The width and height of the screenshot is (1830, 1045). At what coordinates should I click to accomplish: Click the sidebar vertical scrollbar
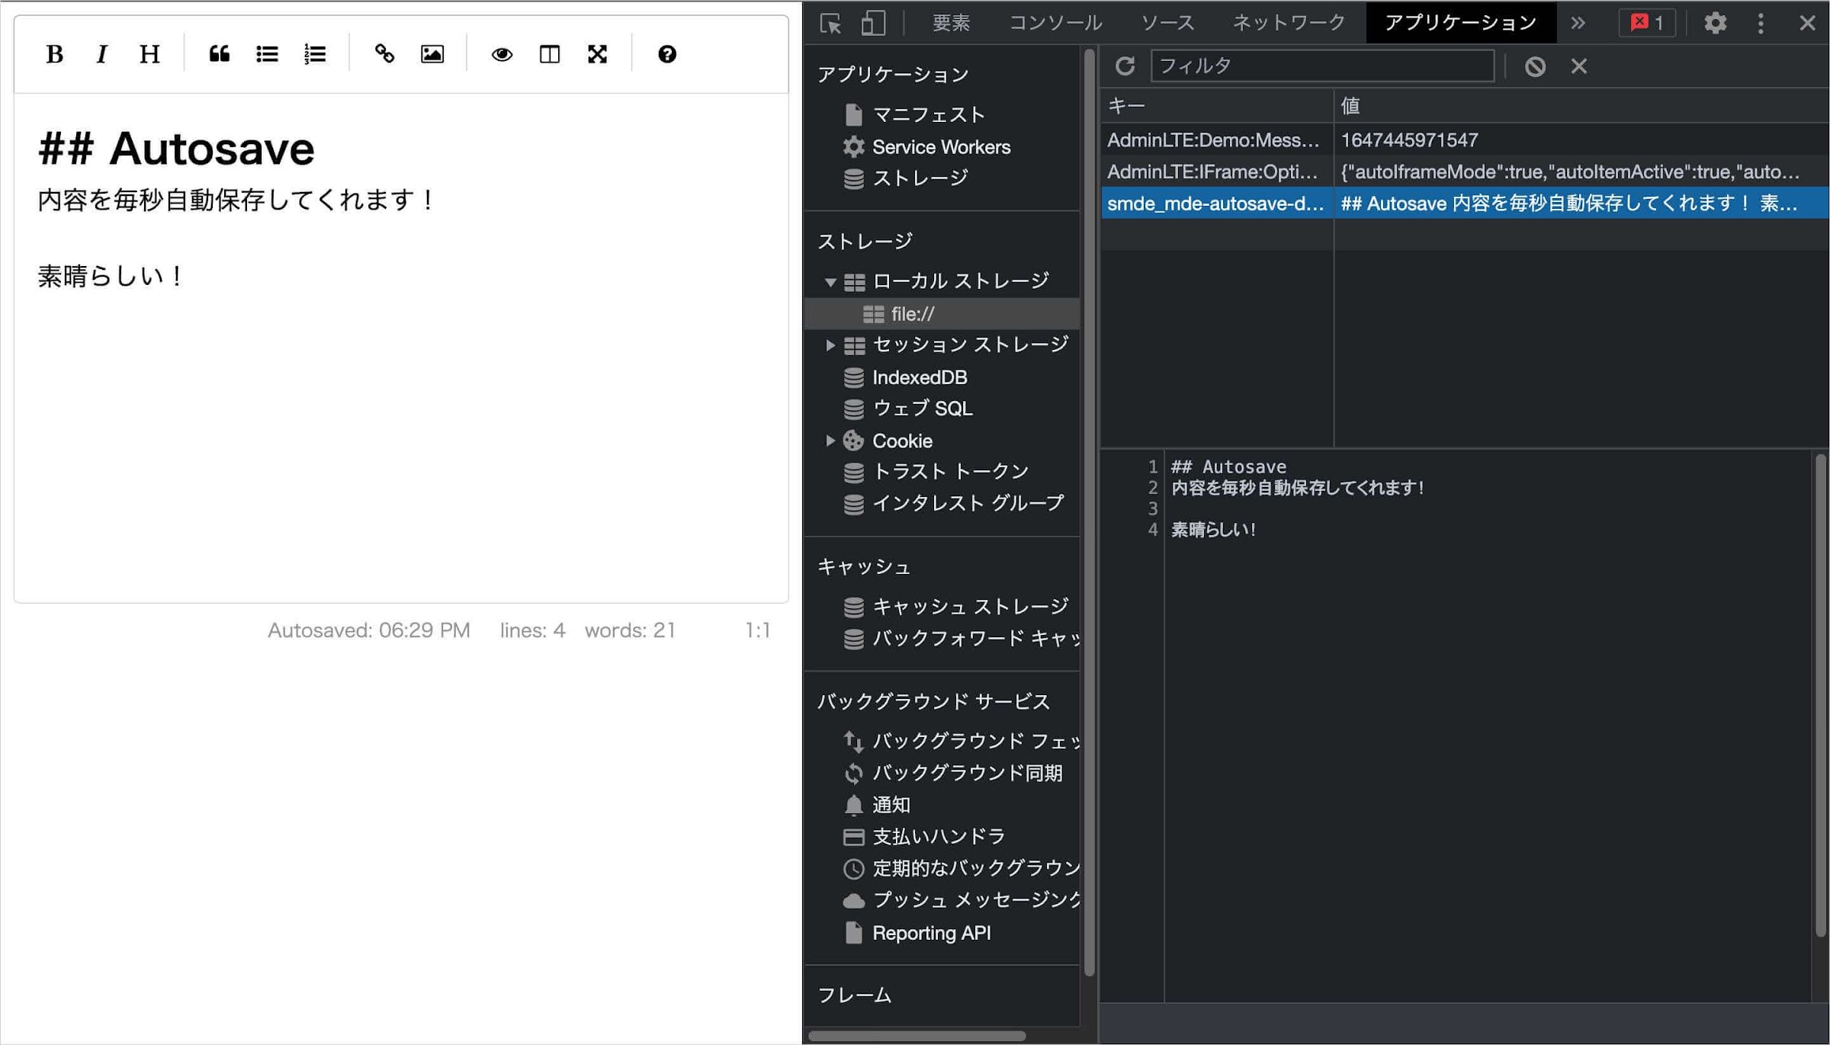(x=1090, y=512)
